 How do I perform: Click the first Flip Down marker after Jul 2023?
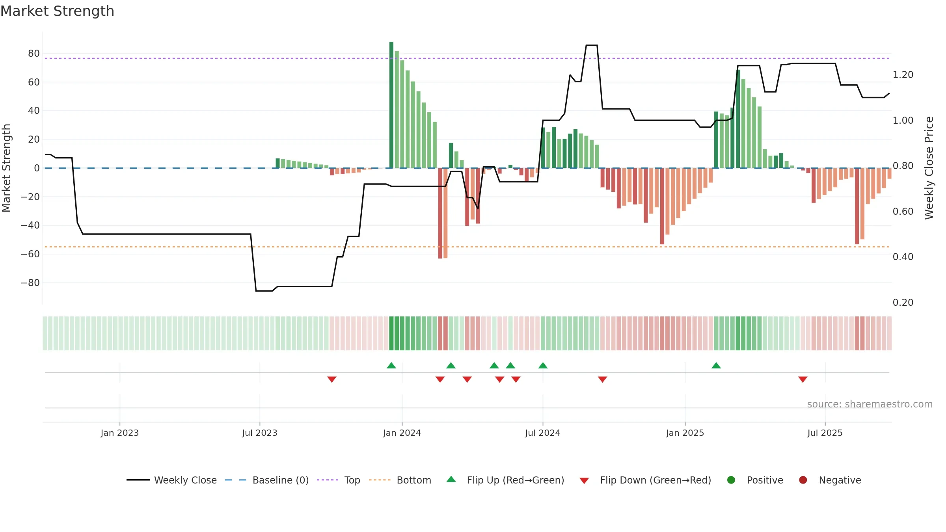click(332, 379)
